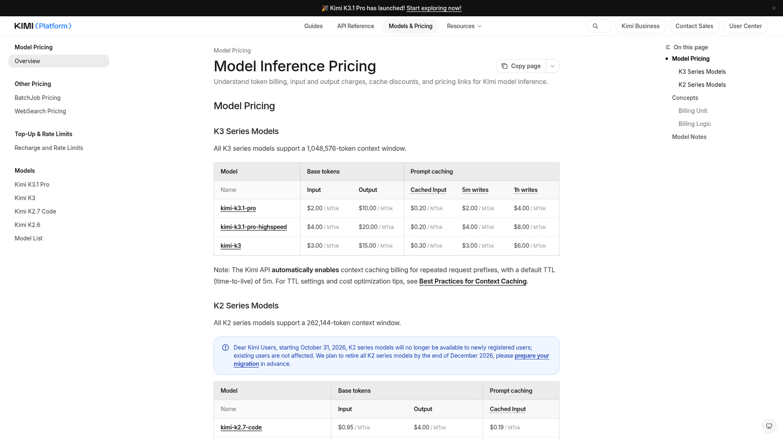Open Kimi K2.7 Code sidebar entry

[x=35, y=211]
